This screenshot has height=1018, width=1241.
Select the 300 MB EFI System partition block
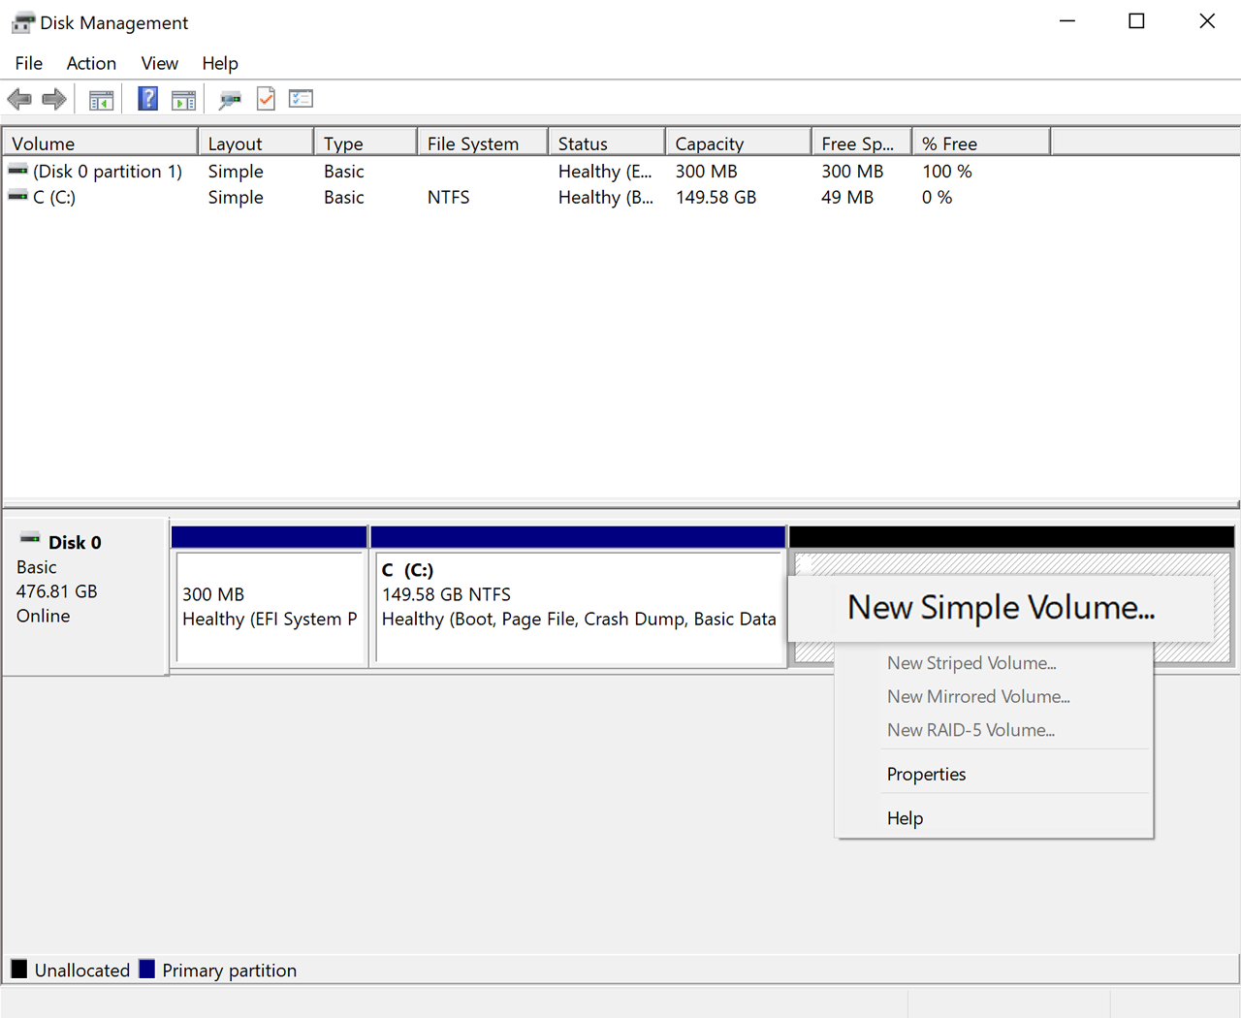(x=270, y=607)
